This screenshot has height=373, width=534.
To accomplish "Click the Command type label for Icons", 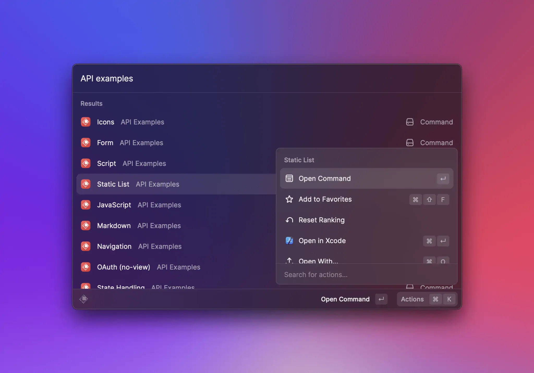I will [x=436, y=122].
